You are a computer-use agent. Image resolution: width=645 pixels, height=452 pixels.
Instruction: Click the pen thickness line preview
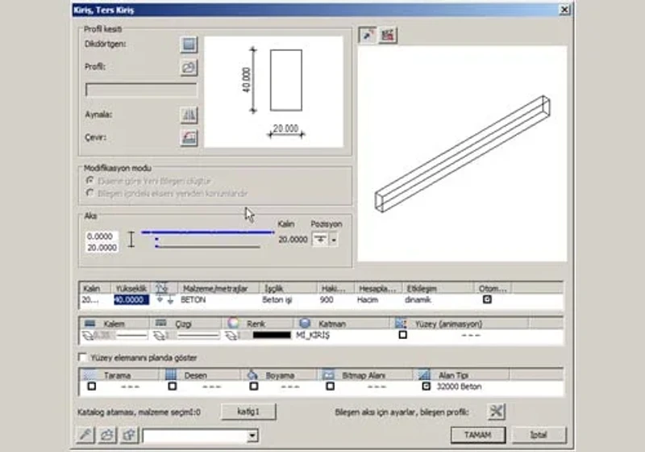click(132, 336)
